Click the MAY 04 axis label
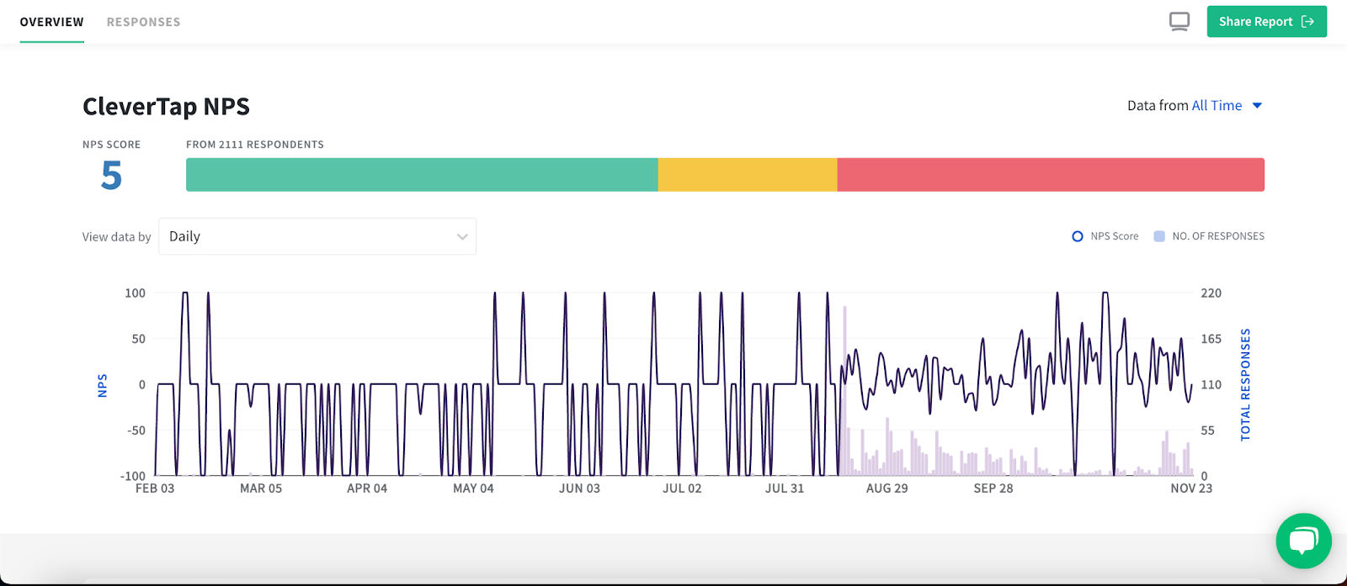This screenshot has height=586, width=1347. pos(473,488)
